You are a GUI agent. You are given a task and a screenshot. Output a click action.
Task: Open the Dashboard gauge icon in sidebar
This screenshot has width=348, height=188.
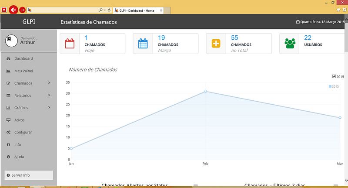[8, 59]
